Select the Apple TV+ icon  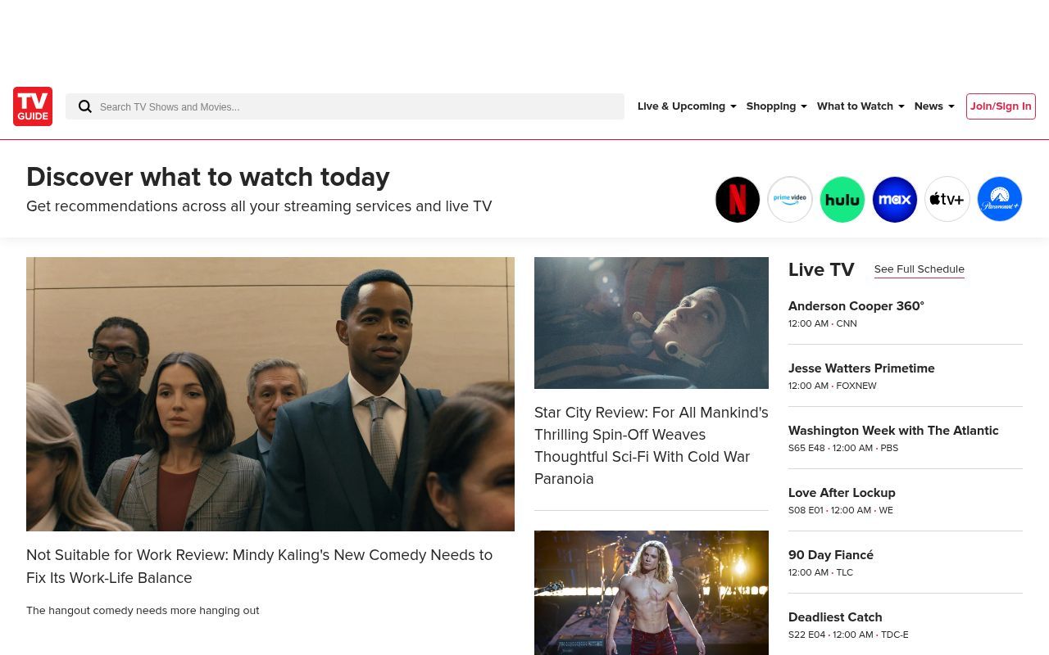point(947,200)
